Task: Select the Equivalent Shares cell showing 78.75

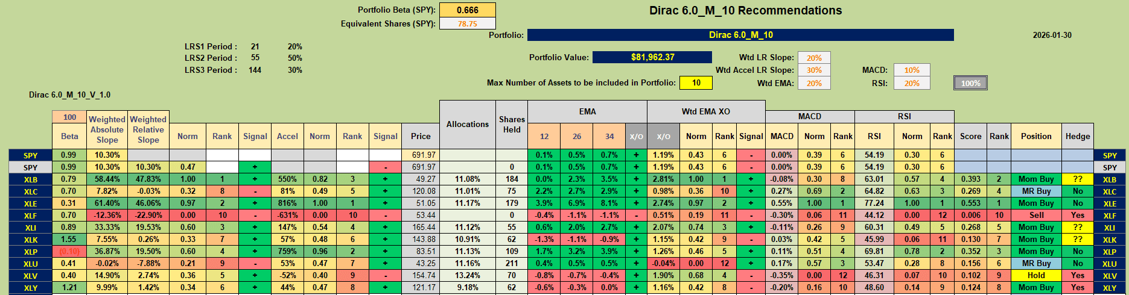Action: tap(468, 23)
